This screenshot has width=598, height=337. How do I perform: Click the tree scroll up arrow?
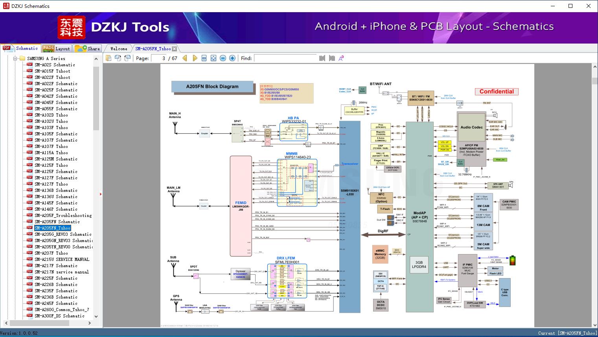click(96, 59)
